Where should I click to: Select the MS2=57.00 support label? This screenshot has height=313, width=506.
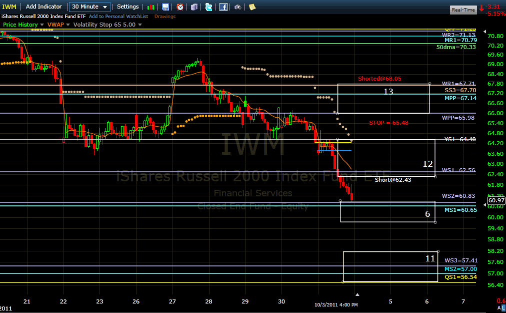pyautogui.click(x=460, y=269)
